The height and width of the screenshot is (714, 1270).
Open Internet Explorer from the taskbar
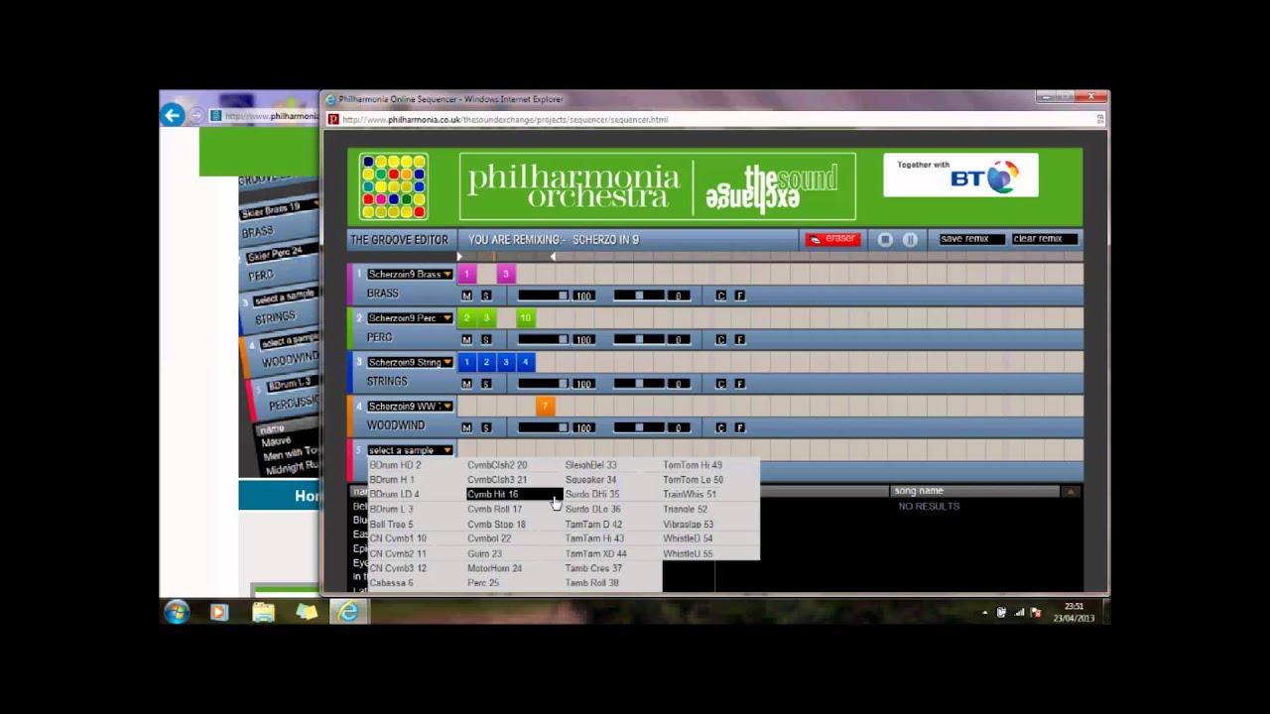point(348,613)
